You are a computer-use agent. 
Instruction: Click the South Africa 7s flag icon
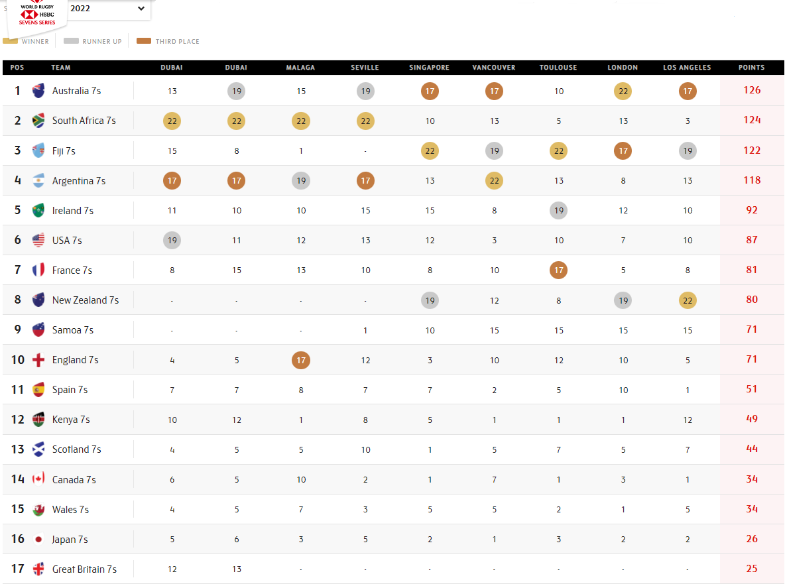tap(38, 121)
